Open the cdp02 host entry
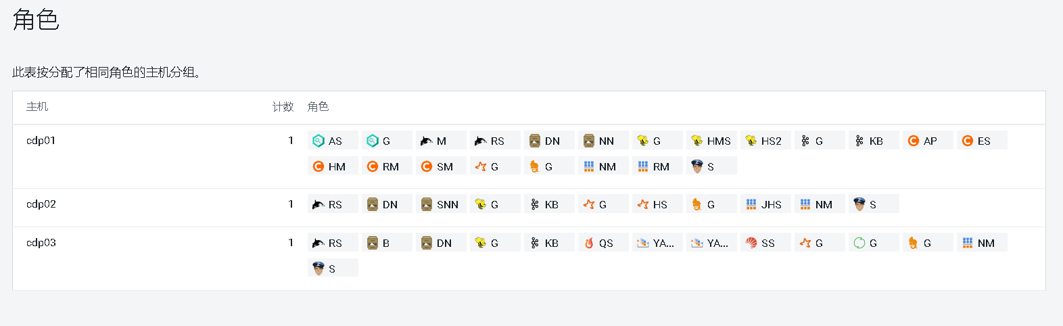Image resolution: width=1063 pixels, height=326 pixels. tap(41, 204)
